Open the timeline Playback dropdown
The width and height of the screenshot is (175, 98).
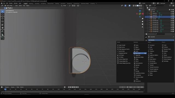pos(7,87)
